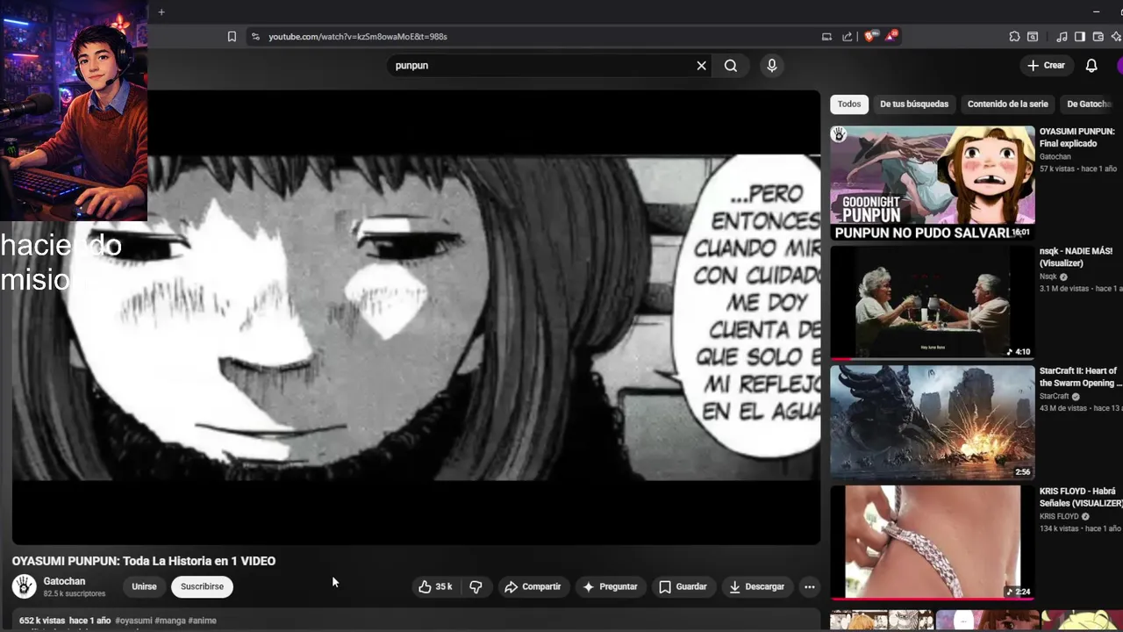
Task: Click the KRIS FLOYD channel name text
Action: (1059, 516)
